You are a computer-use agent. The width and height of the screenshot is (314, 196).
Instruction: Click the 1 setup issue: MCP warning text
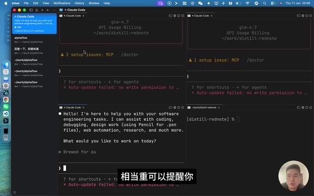pyautogui.click(x=216, y=60)
